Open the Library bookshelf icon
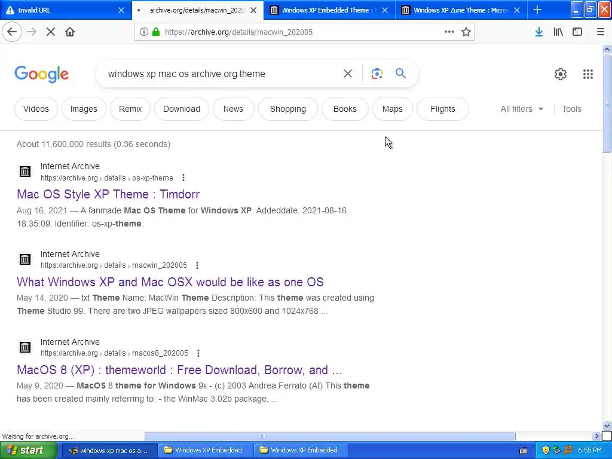This screenshot has height=459, width=612. (x=558, y=32)
